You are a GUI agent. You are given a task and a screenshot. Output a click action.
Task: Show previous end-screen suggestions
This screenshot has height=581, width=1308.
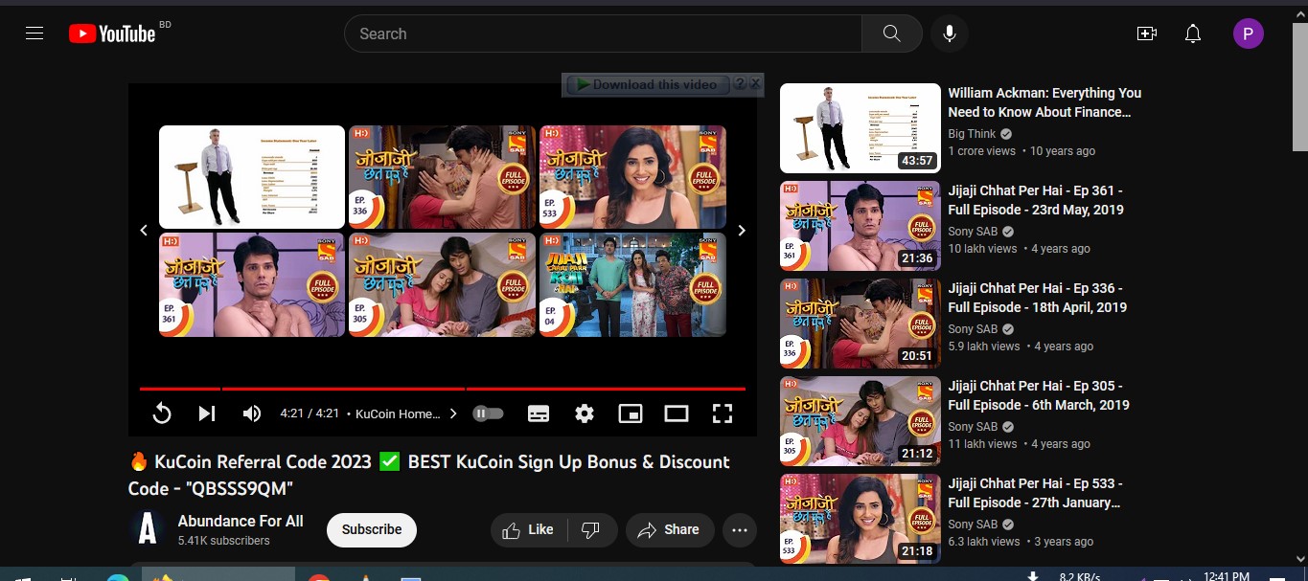144,231
